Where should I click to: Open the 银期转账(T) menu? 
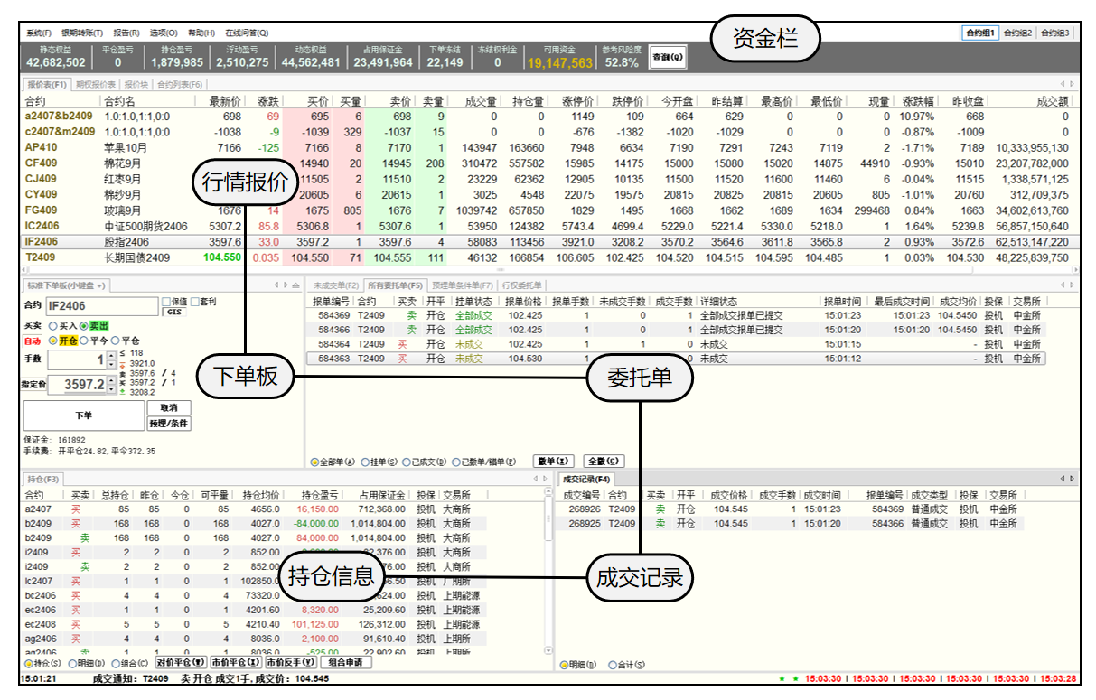(82, 33)
